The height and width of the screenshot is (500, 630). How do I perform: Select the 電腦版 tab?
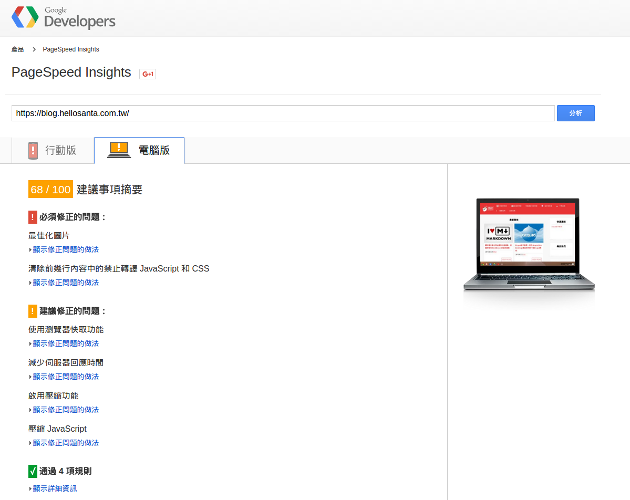(139, 150)
